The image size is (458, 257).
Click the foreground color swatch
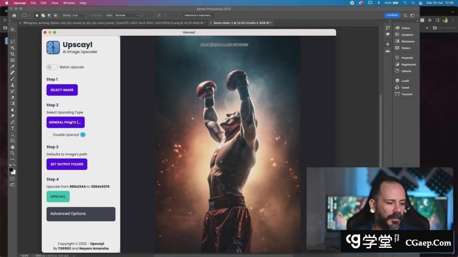coord(11,169)
